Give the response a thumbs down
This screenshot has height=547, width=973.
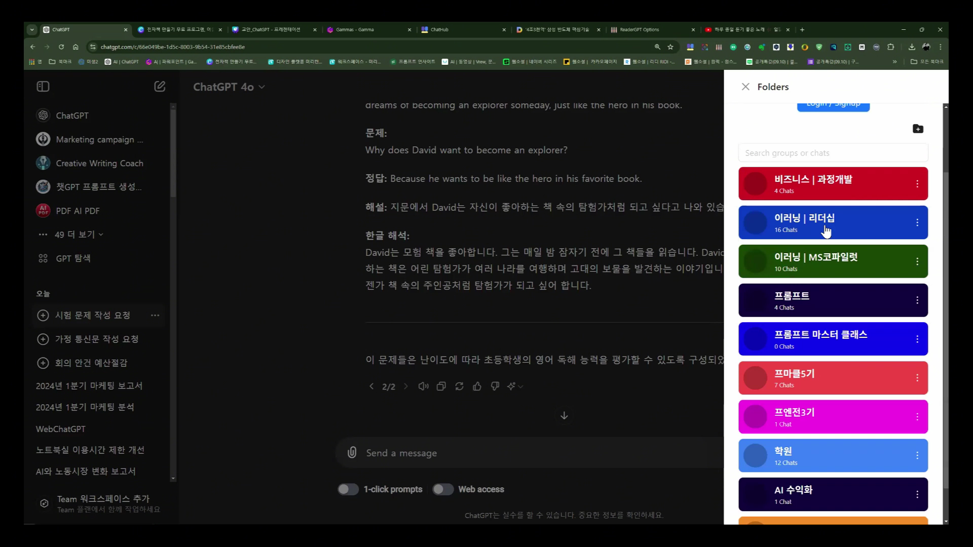click(x=495, y=386)
